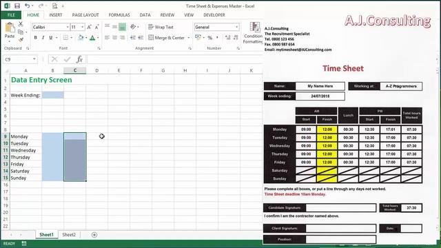Switch to REVIEW ribbon tab
Viewport: 441px width, 248px height.
pos(167,15)
